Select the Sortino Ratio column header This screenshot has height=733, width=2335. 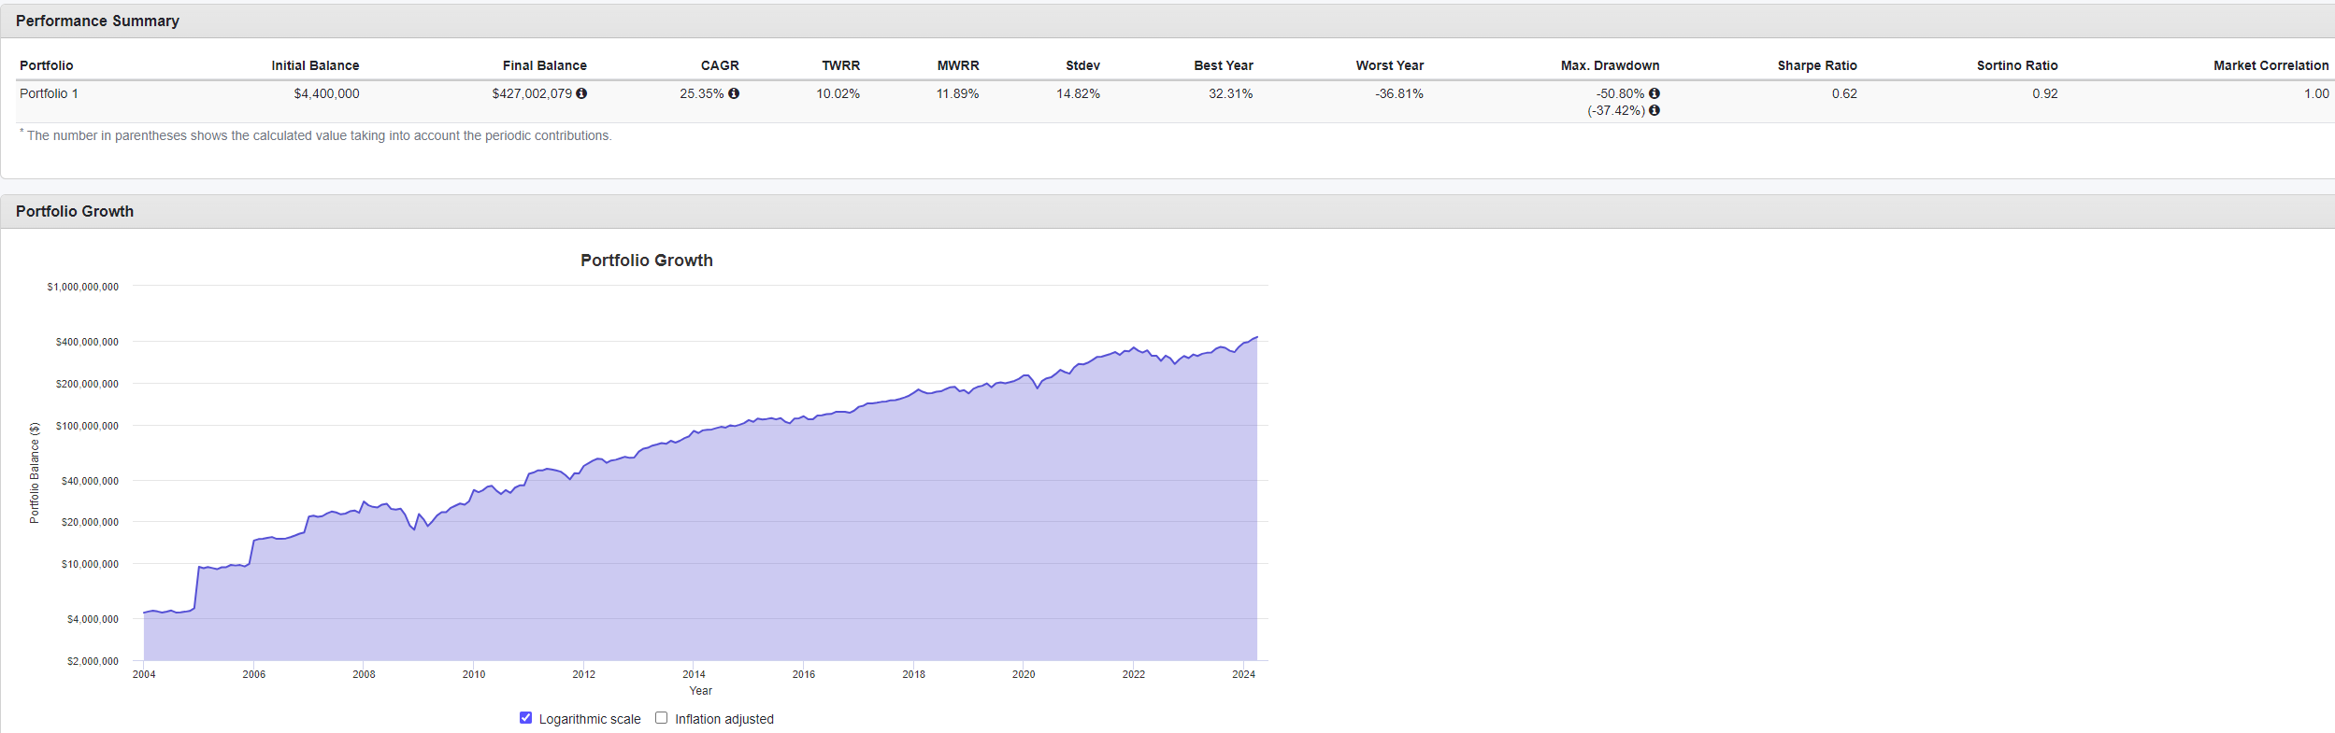pos(2016,65)
